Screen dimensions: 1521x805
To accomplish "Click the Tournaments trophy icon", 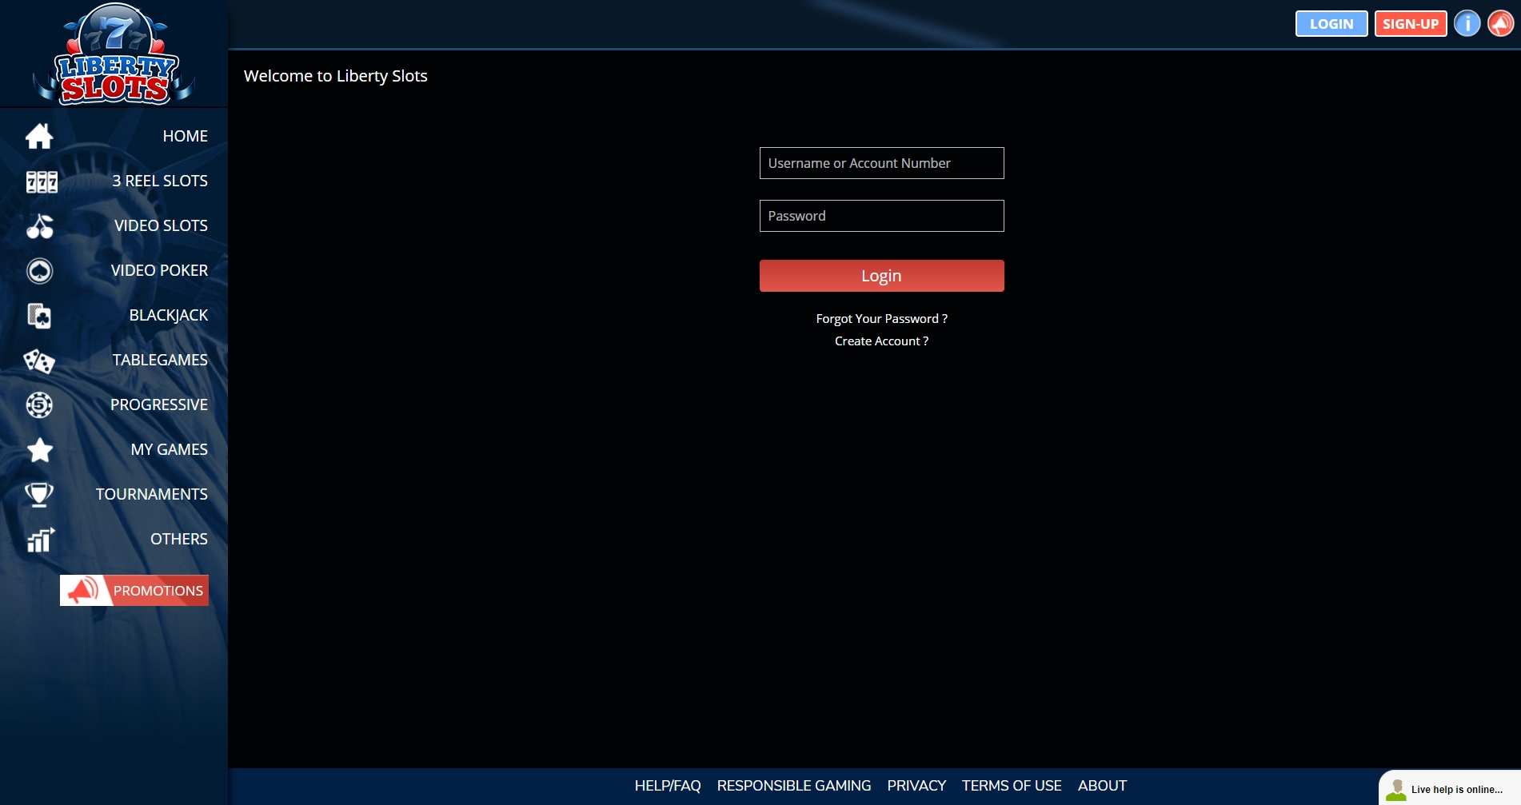I will (39, 495).
